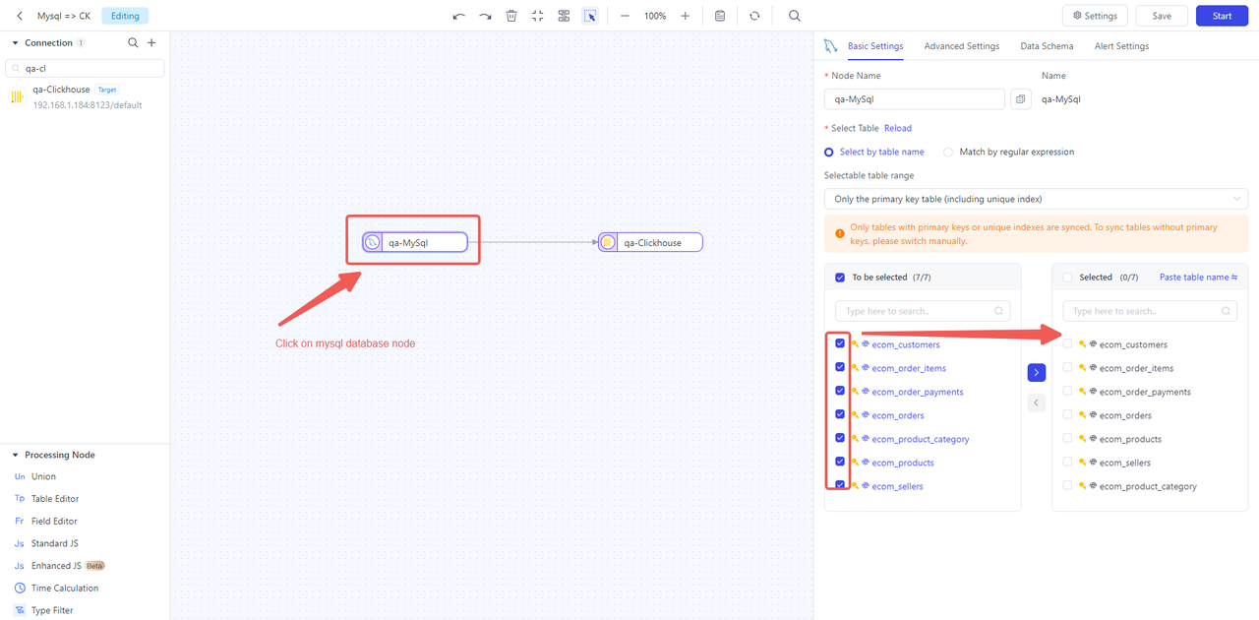
Task: Uncheck ecom_customers in To be selected list
Action: [x=840, y=343]
